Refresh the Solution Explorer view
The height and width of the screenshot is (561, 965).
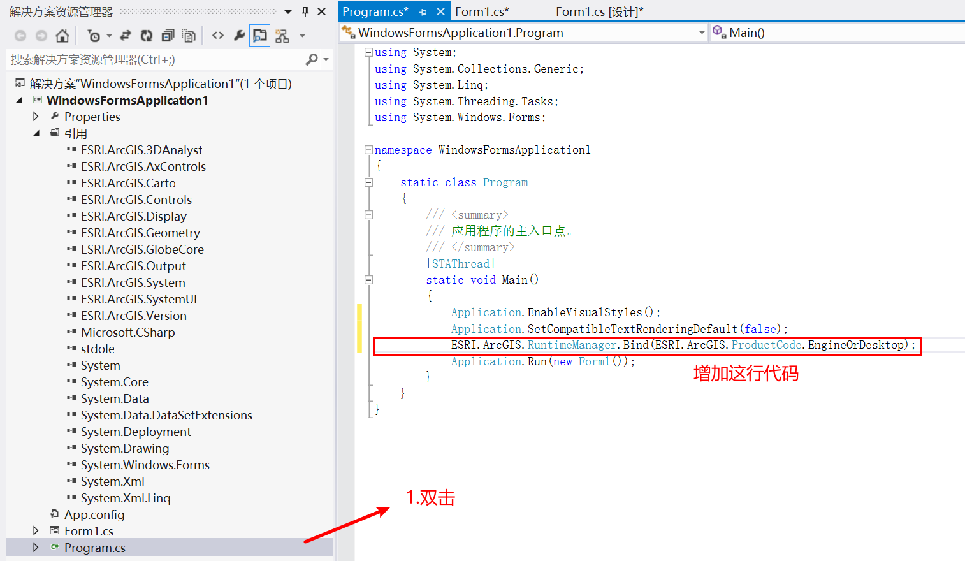pos(146,35)
